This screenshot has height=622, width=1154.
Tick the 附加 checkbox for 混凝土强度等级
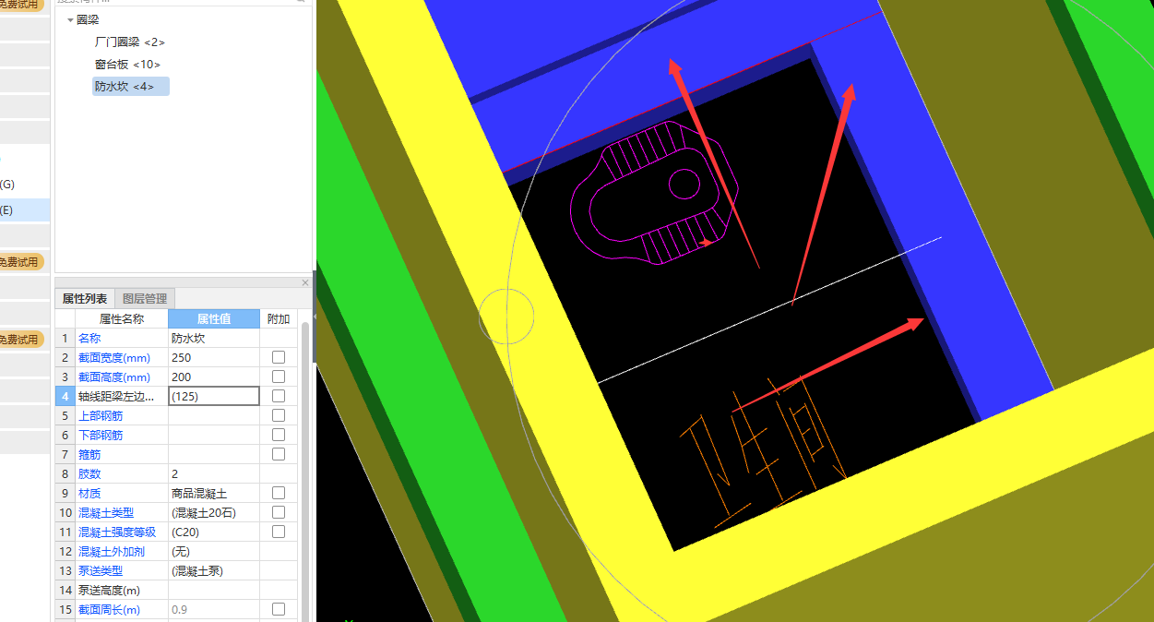[279, 532]
